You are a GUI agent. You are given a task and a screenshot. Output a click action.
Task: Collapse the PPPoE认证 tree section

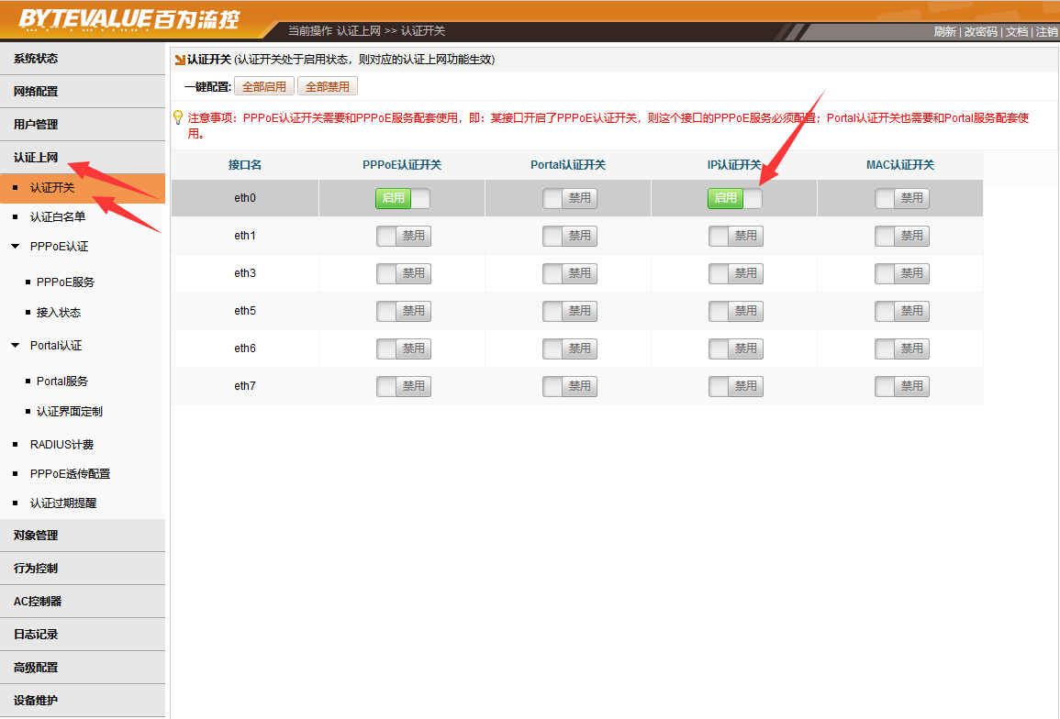pyautogui.click(x=15, y=247)
